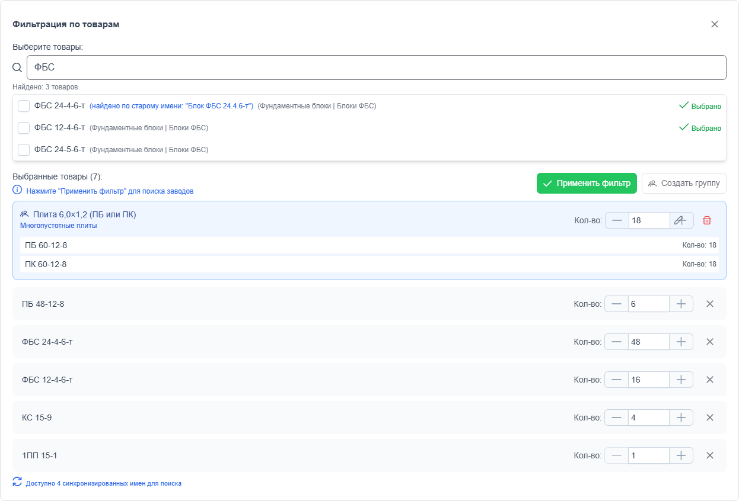Image resolution: width=739 pixels, height=501 pixels.
Task: Click the Создать группу button
Action: pyautogui.click(x=684, y=183)
